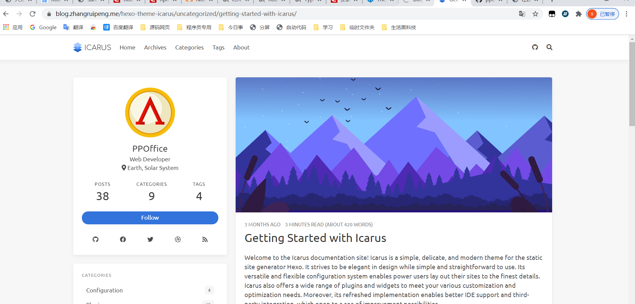Screen dimensions: 635x304
Task: View the 38 posts count
Action: 103,196
